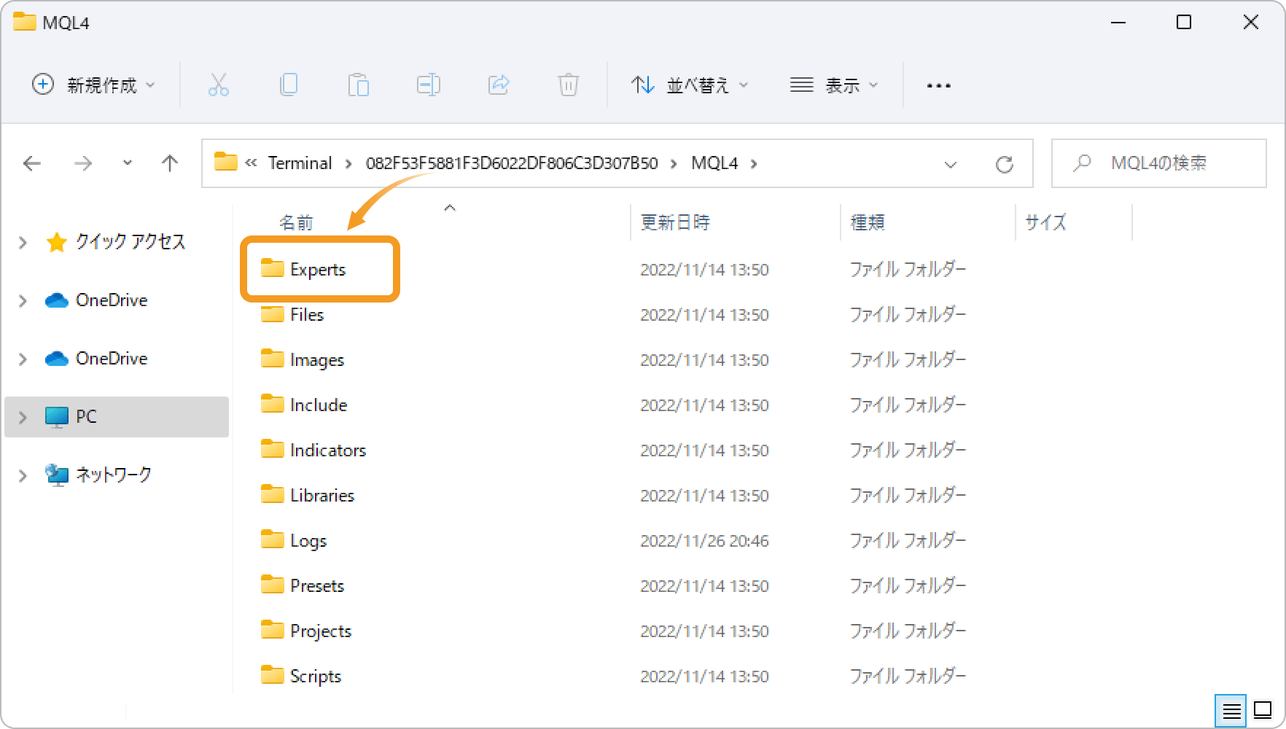Sort by 更新日時 column header
The width and height of the screenshot is (1286, 729).
675,222
